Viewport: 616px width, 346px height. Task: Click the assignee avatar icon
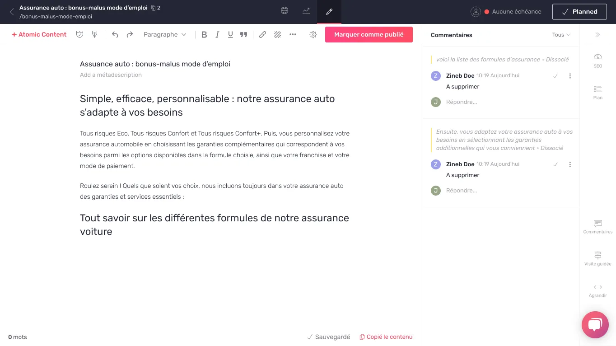pos(476,12)
